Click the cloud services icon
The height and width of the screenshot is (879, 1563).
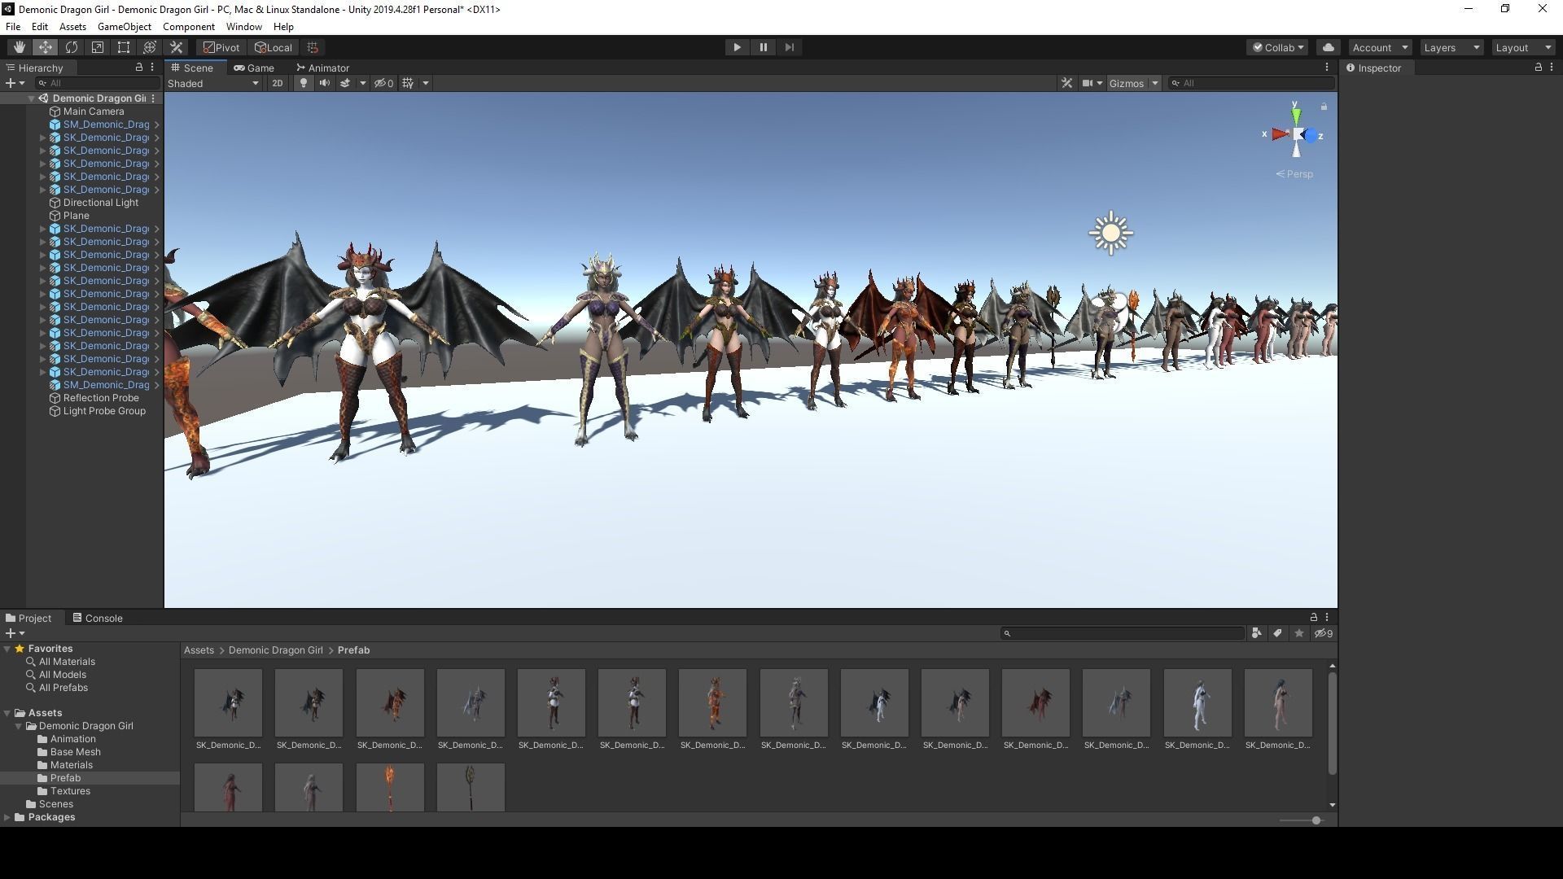1328,47
